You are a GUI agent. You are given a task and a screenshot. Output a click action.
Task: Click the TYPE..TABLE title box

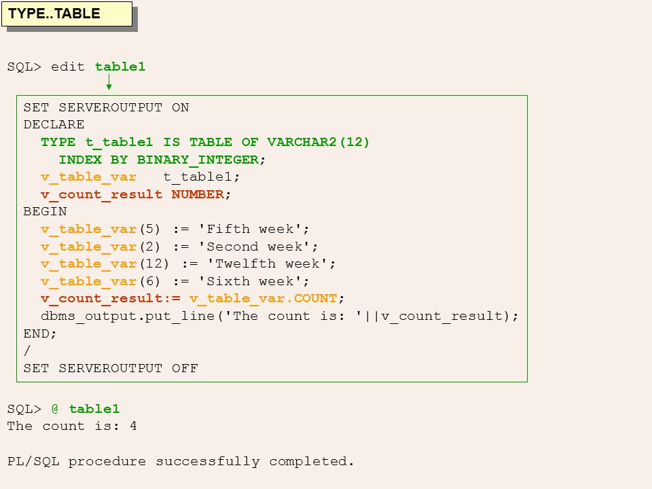coord(67,14)
